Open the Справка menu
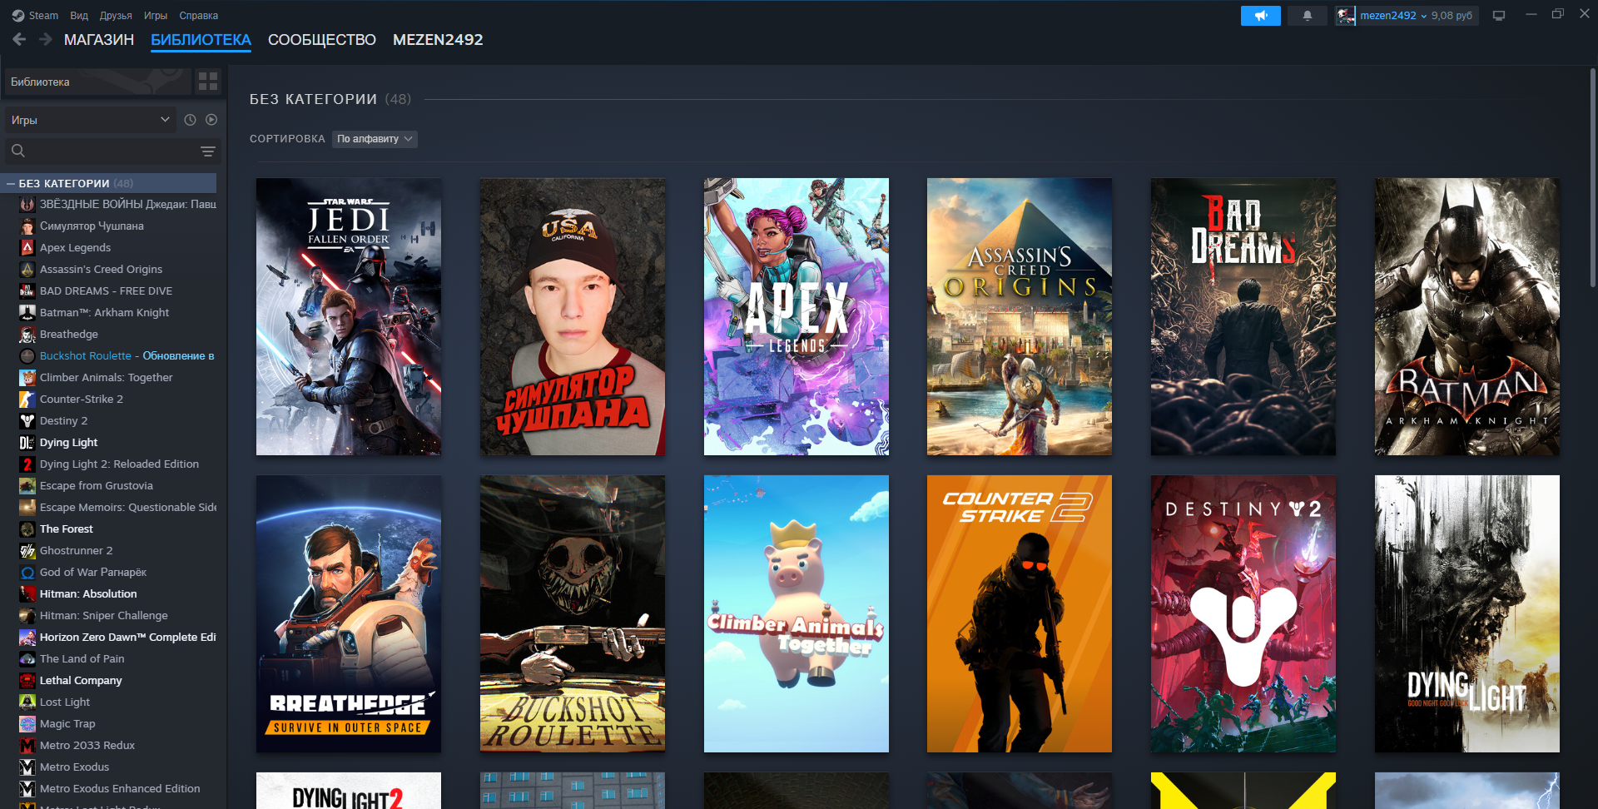 point(199,16)
